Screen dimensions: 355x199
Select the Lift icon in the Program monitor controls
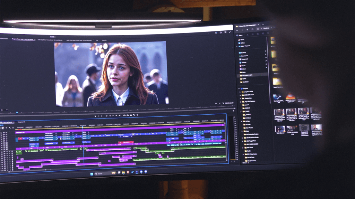[124, 116]
